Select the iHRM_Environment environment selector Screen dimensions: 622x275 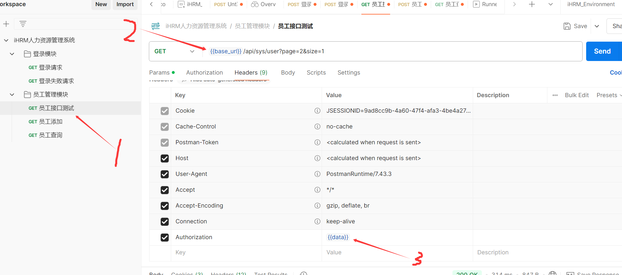click(591, 4)
